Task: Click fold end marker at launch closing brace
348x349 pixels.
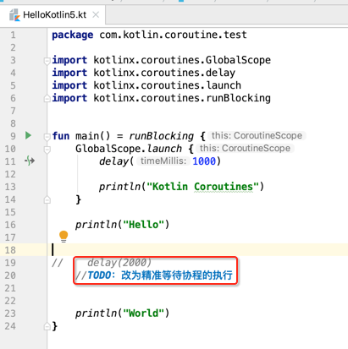Action: coord(47,199)
